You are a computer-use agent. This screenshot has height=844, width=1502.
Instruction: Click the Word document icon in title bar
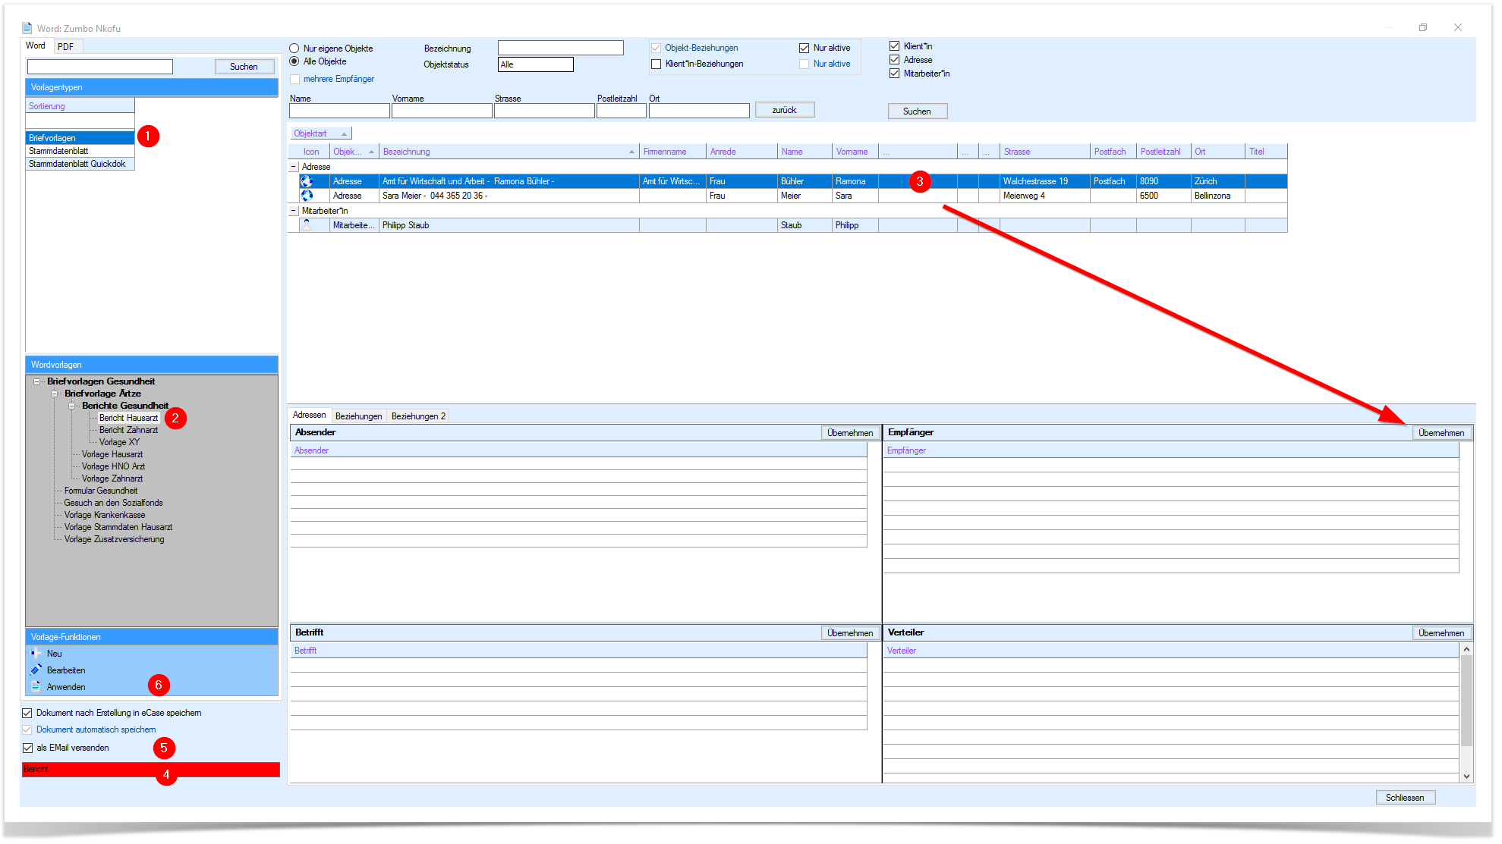point(27,28)
